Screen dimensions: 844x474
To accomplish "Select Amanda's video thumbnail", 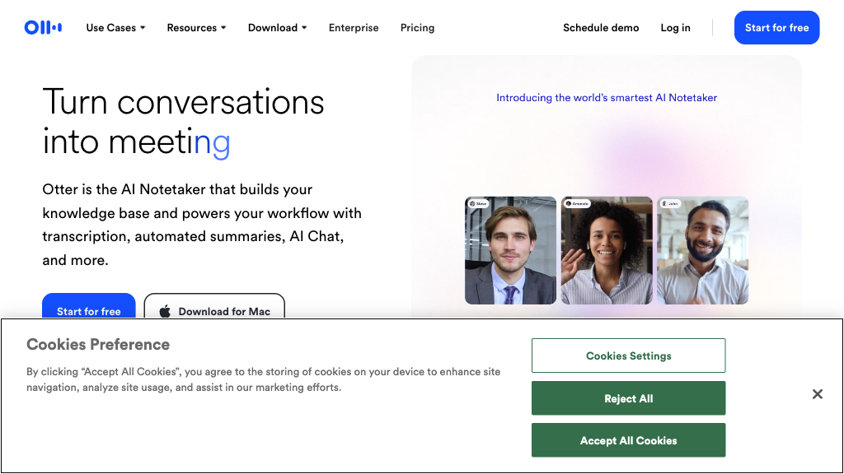I will click(607, 251).
